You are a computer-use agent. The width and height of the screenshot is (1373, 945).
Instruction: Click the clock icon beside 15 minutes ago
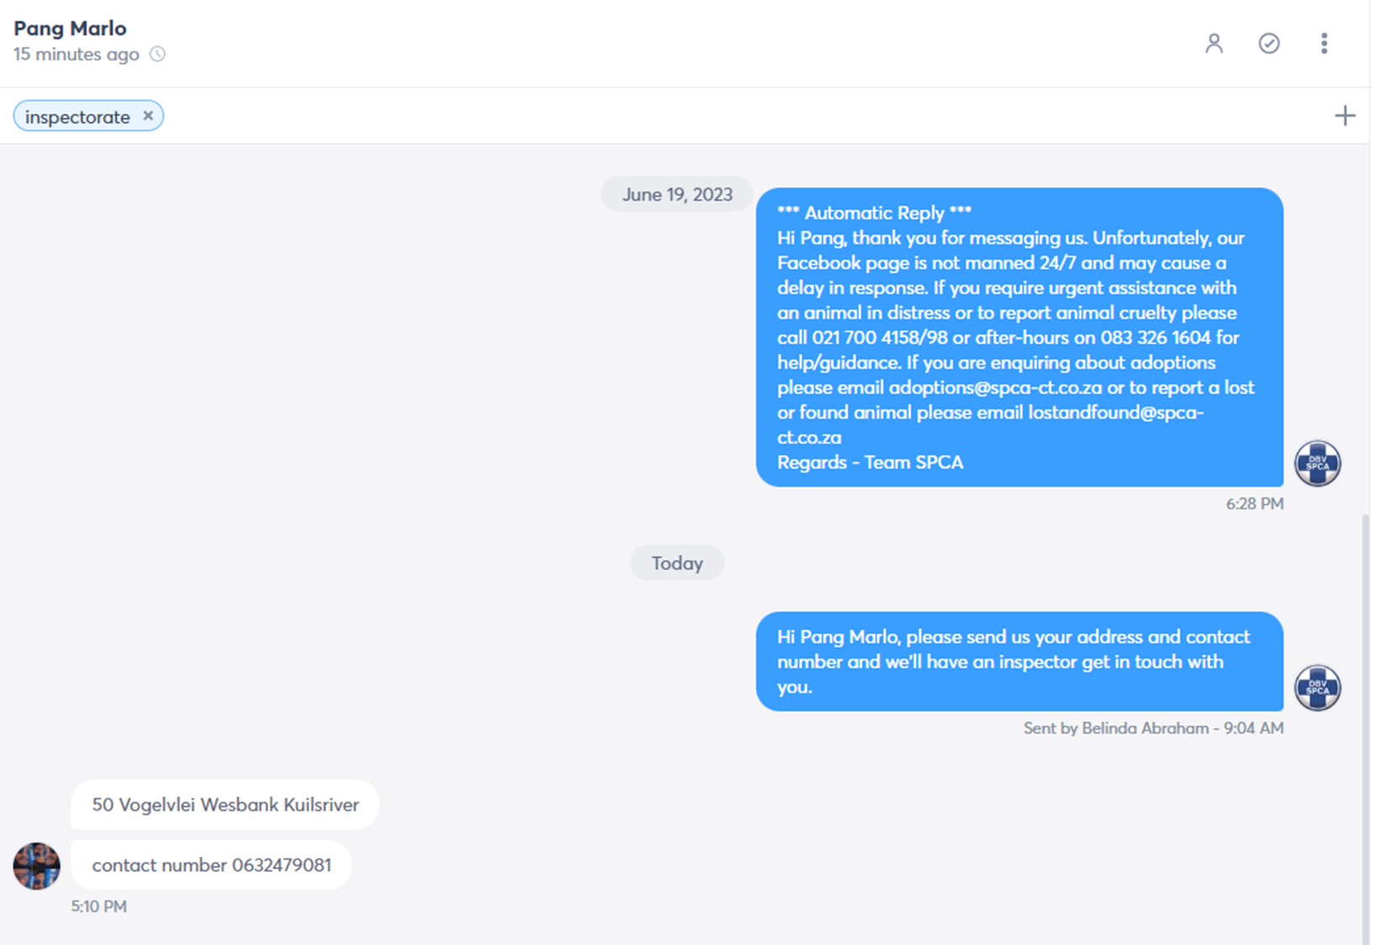click(x=157, y=55)
